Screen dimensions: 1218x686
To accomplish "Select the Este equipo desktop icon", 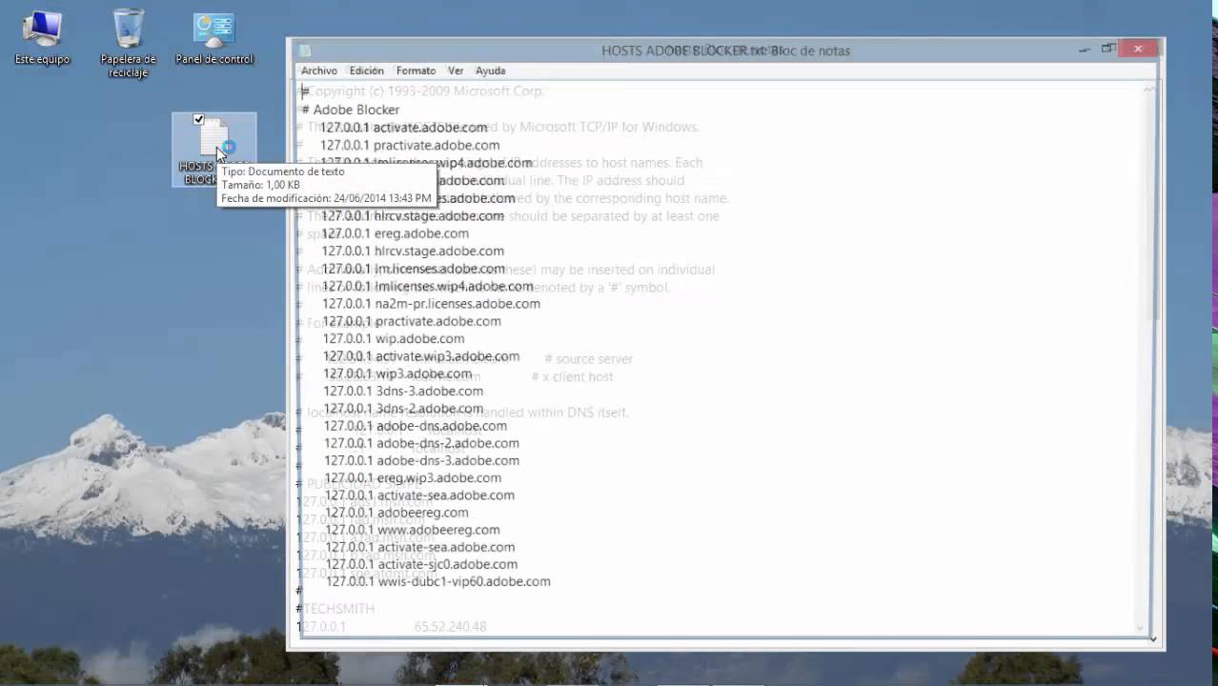I will pyautogui.click(x=42, y=38).
